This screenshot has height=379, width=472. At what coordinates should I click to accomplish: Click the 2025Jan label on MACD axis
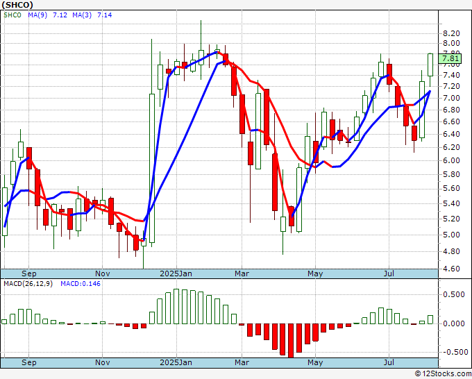176,362
